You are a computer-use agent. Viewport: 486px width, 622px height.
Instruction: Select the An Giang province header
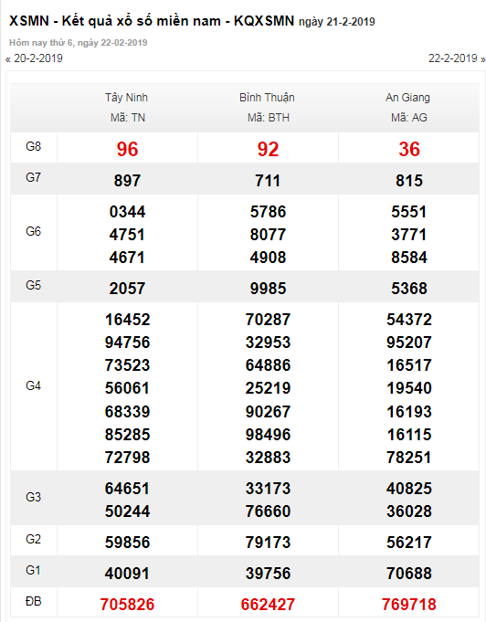click(407, 98)
